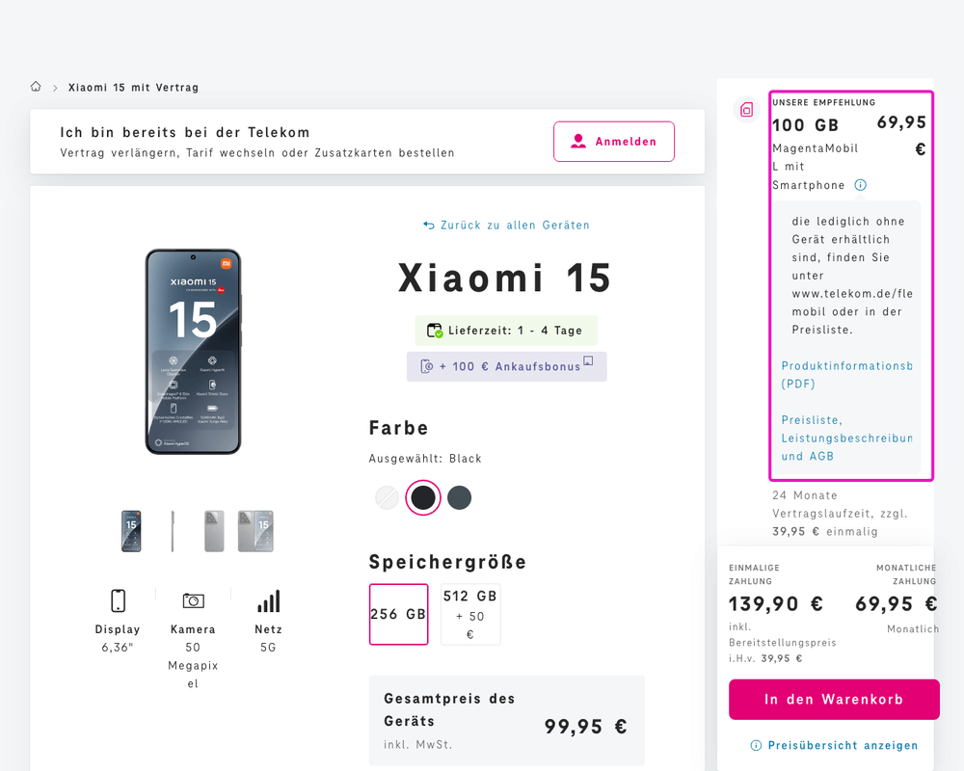
Task: Add the device to the Warenkorb
Action: pos(834,699)
